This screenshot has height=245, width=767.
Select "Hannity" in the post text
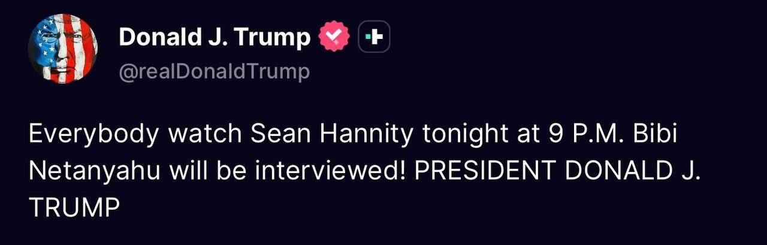(369, 134)
